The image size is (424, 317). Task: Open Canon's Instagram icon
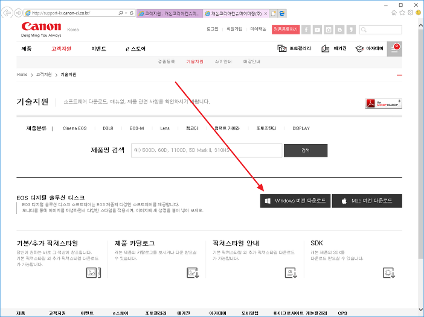(x=329, y=30)
